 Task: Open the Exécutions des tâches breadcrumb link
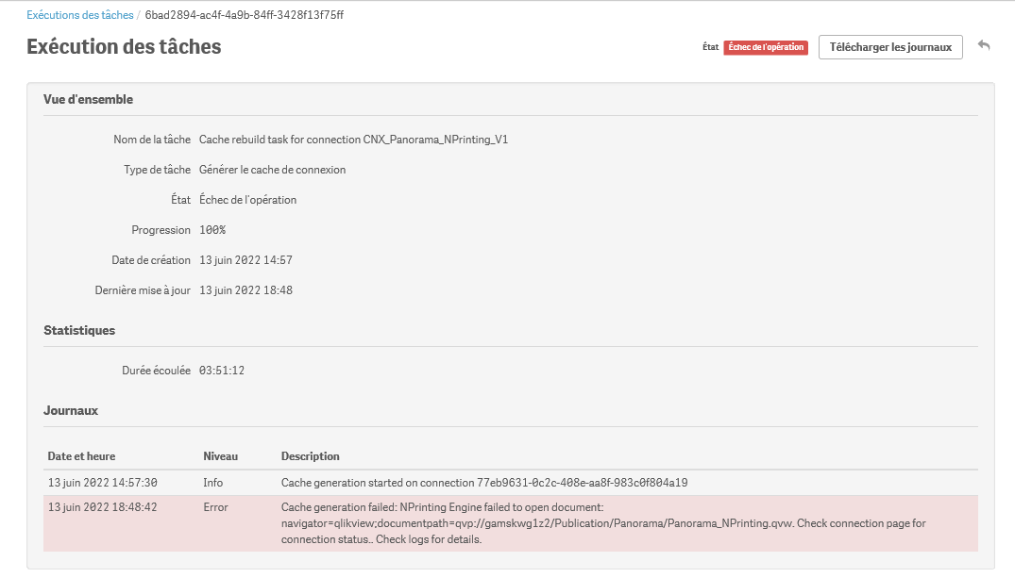point(79,15)
